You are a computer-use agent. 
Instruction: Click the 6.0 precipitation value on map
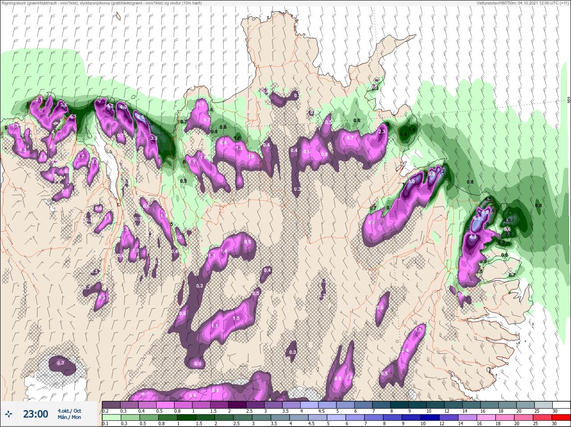coord(485,213)
